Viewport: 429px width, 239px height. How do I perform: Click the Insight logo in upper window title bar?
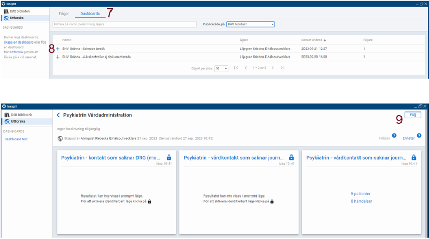[x=3, y=4]
